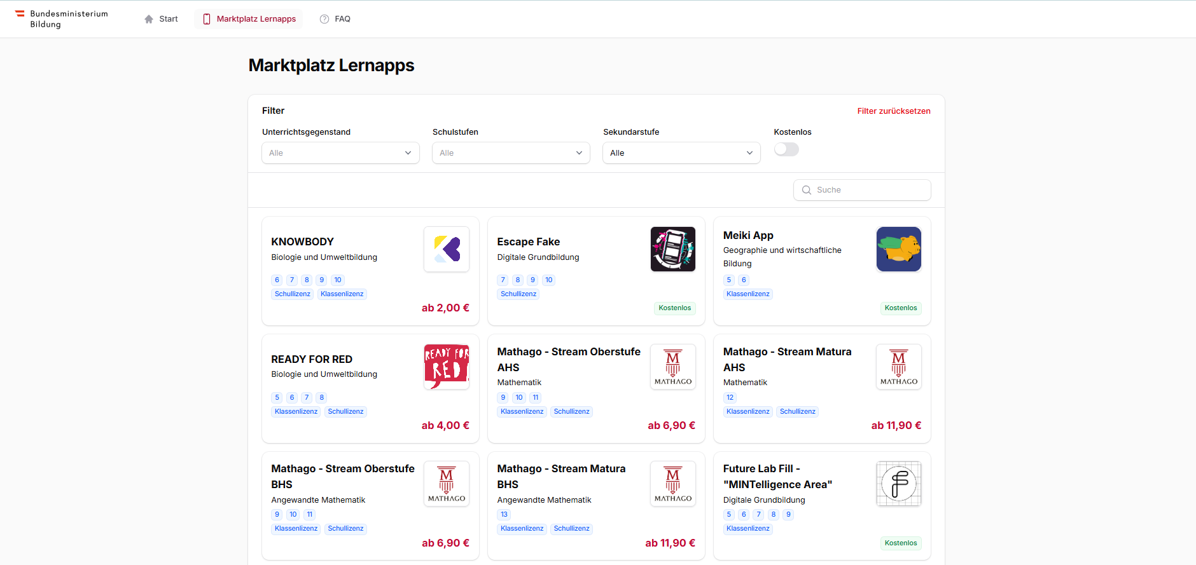Go to the Start menu item
Screen dimensions: 1196x565
161,19
